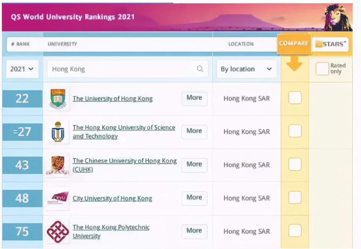This screenshot has width=361, height=249.
Task: Check compare box for City University of Hong Kong
Action: [295, 197]
